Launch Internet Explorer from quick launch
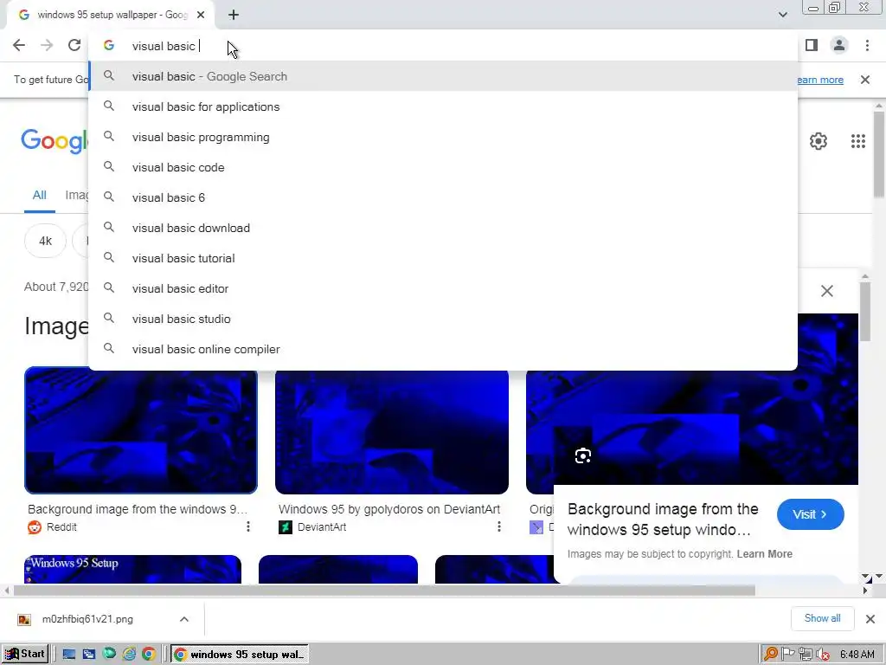Viewport: 886px width, 665px height. [130, 655]
